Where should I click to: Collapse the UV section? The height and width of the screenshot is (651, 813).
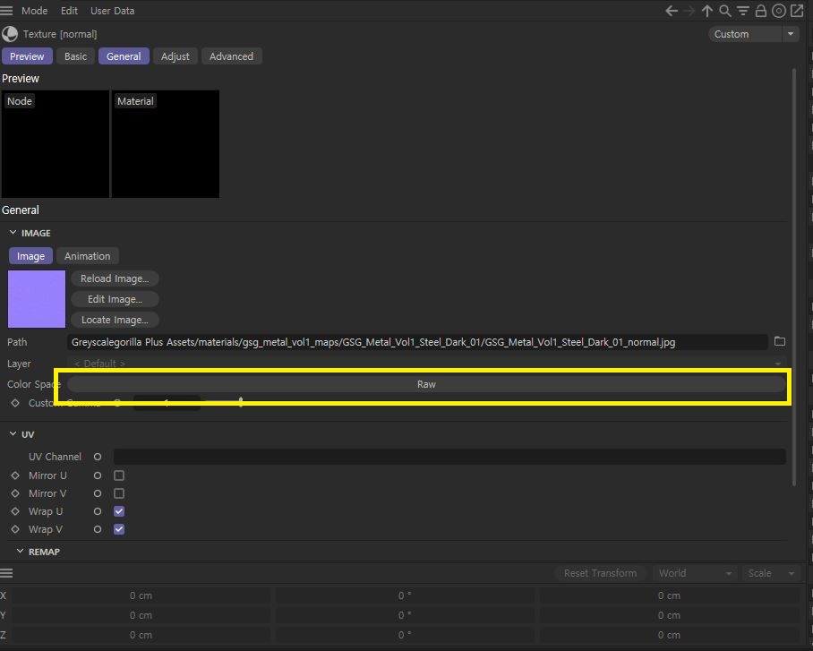click(13, 434)
